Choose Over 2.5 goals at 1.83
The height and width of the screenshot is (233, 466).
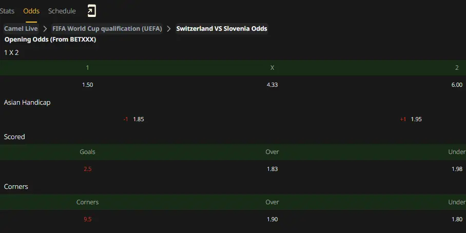[272, 169]
